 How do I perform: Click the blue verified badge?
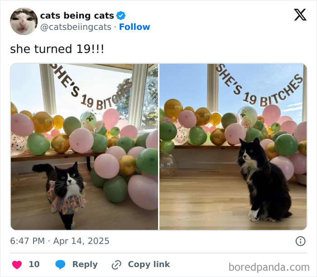tap(121, 15)
